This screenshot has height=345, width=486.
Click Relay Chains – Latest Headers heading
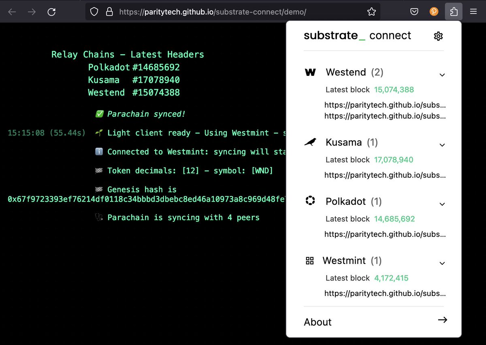click(x=128, y=55)
